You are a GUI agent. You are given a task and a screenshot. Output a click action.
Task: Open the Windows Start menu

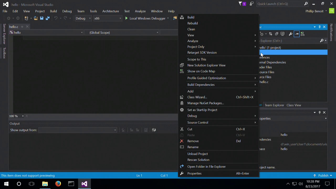[6, 184]
